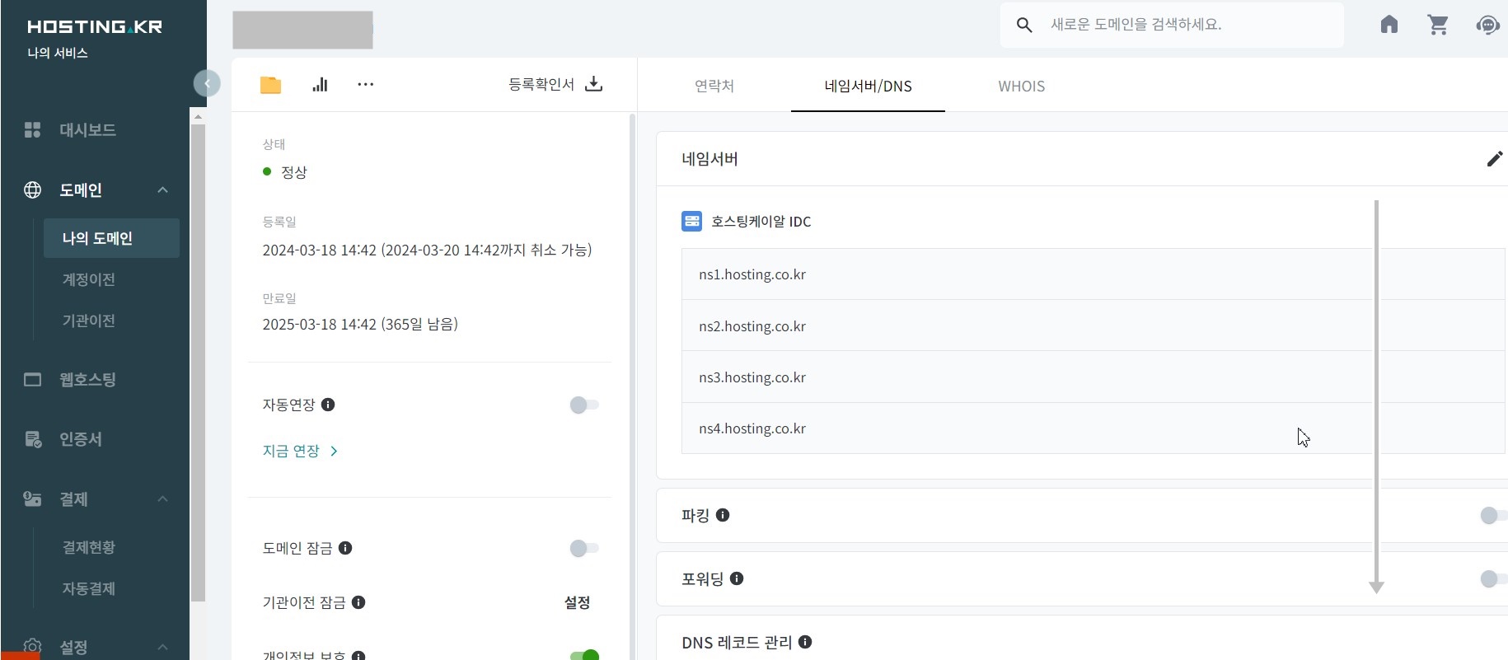
Task: Click the certificate icon beside 인증서
Action: point(32,439)
